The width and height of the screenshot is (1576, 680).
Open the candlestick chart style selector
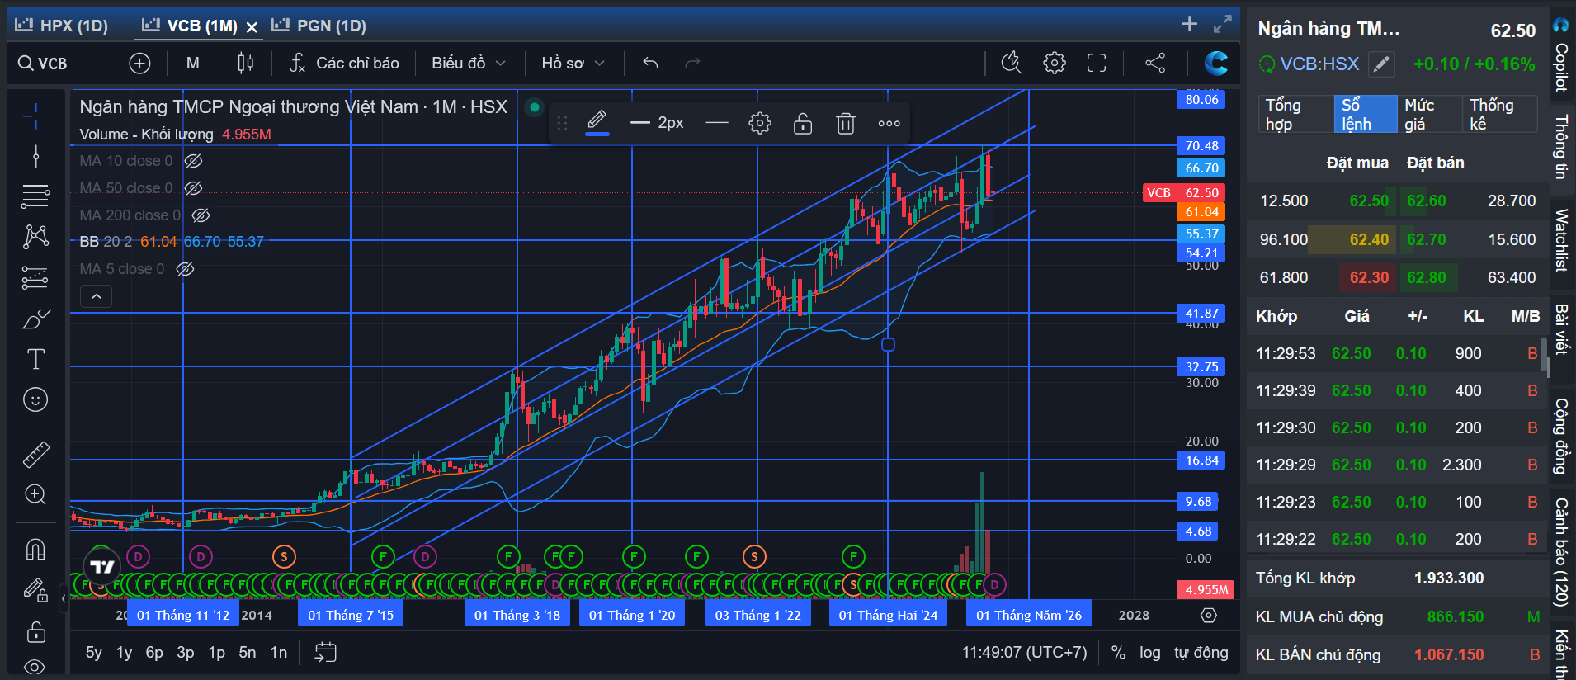[x=246, y=64]
